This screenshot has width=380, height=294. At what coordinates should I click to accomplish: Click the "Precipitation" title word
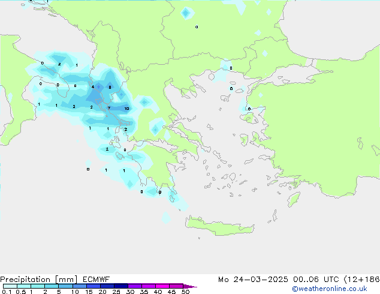click(25, 280)
